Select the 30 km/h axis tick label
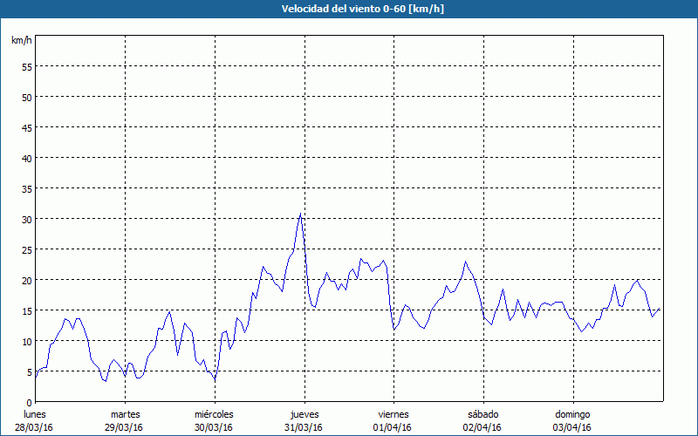The height and width of the screenshot is (436, 698). tap(26, 220)
